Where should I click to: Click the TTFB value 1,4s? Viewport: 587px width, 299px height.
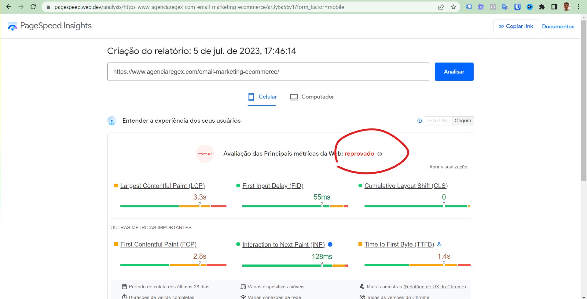(x=444, y=256)
